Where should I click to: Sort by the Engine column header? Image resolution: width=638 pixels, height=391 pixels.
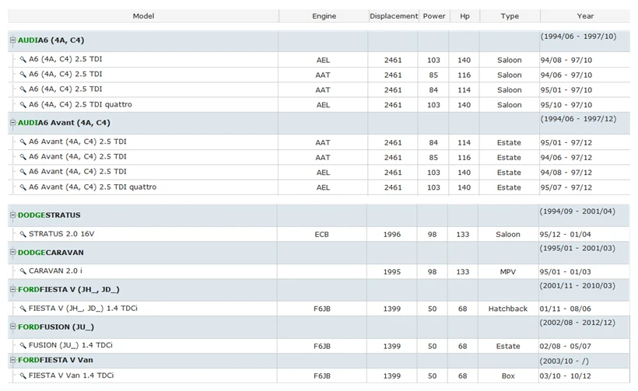(x=324, y=16)
